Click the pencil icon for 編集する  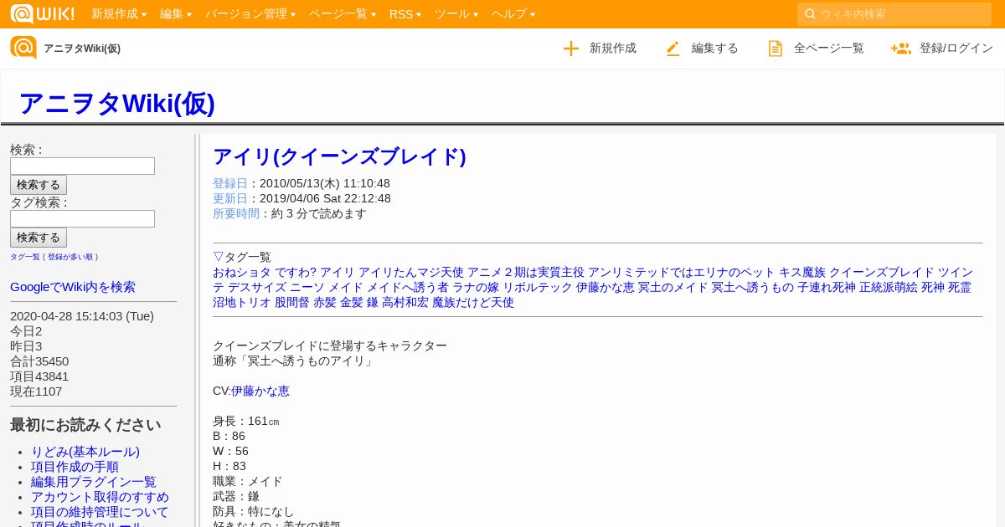(673, 49)
